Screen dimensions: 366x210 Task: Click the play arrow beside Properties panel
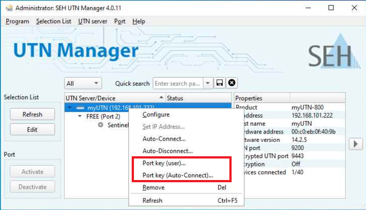[x=356, y=144]
